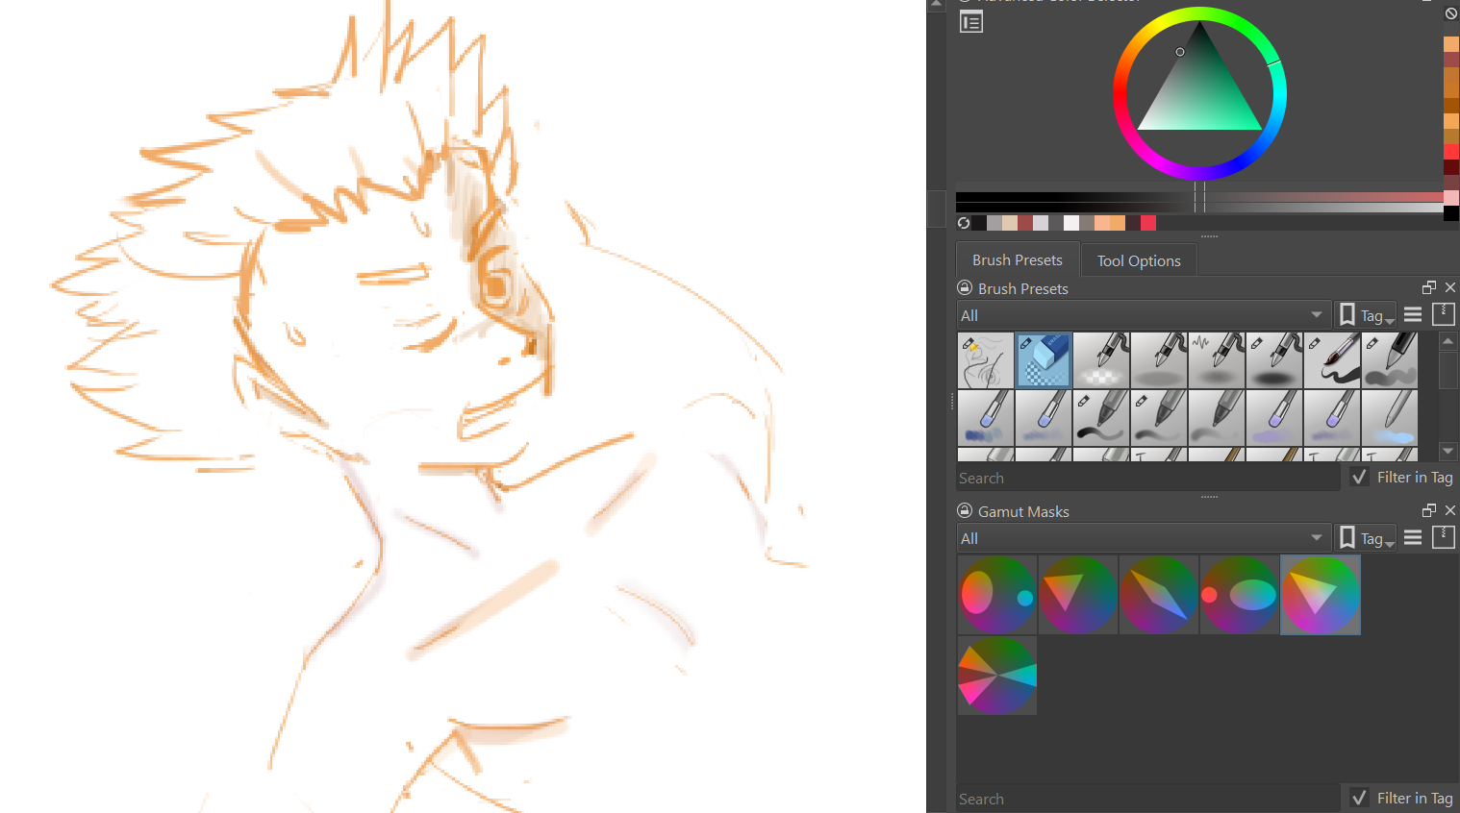Select the diagonal diamond gamut mask
Screen dimensions: 1460x813
[x=1159, y=595]
